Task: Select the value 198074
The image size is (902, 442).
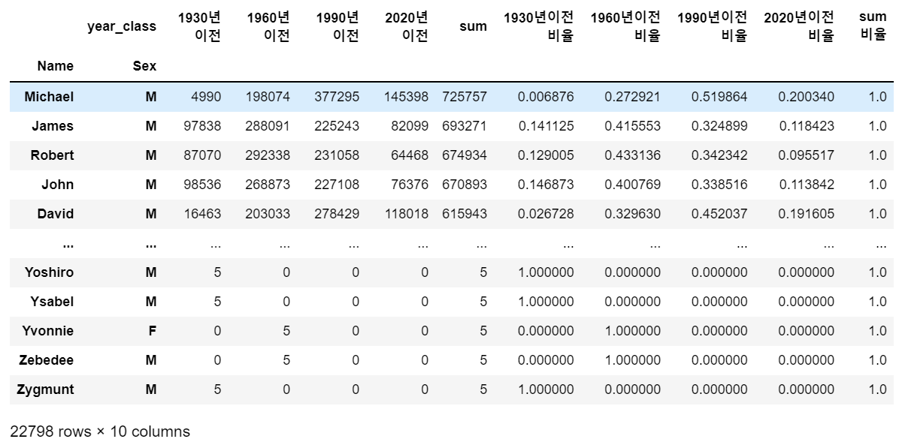Action: pyautogui.click(x=268, y=97)
